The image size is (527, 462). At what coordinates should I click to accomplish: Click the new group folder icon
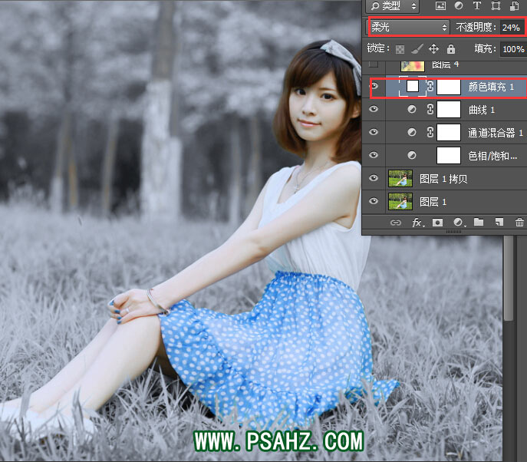[479, 223]
